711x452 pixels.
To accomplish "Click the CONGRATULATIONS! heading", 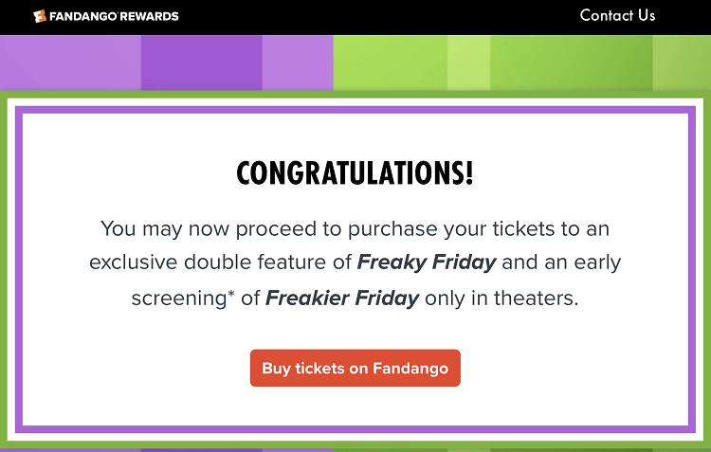I will (355, 172).
